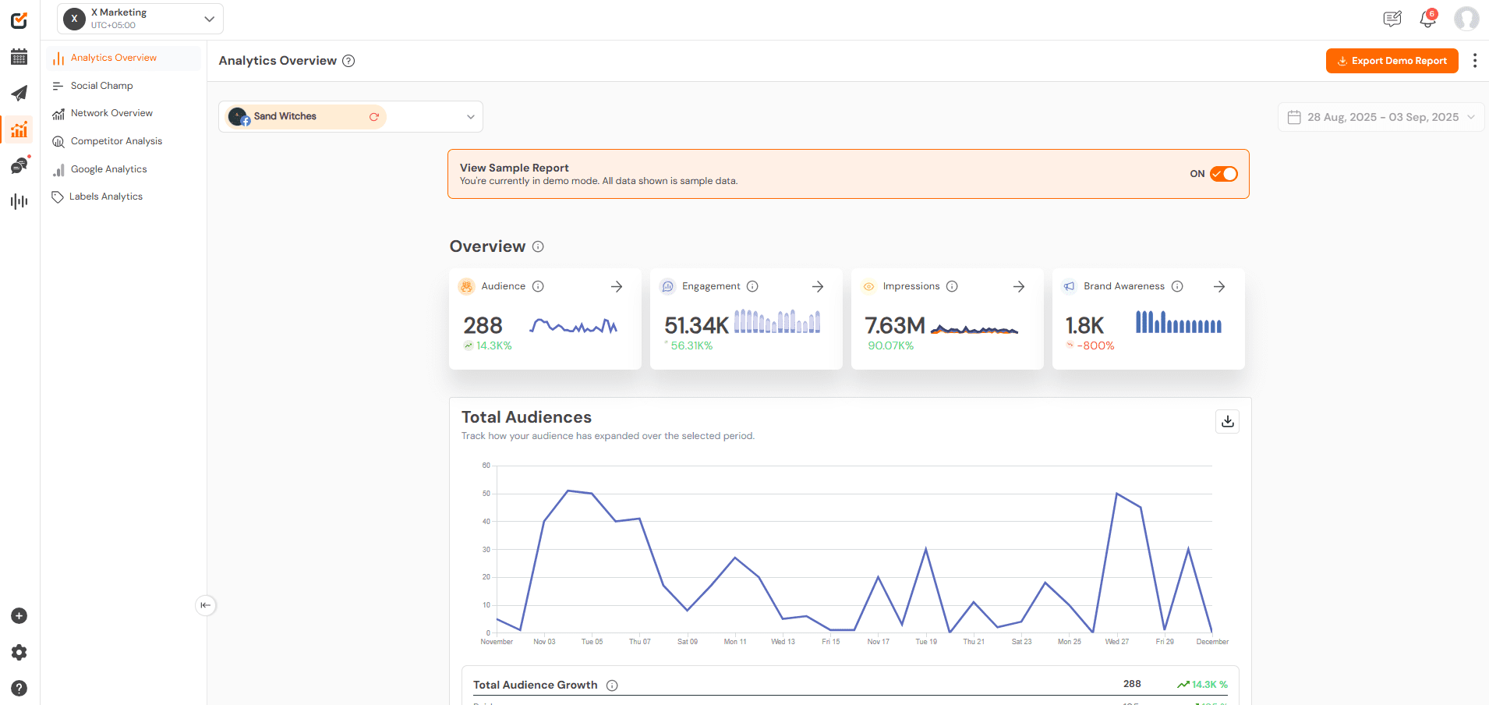Expand the social accounts selector chevron
The image size is (1489, 705).
click(x=469, y=116)
